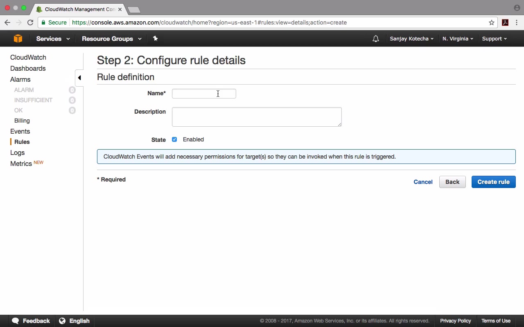Select the ALARM state filter
Viewport: 524px width, 327px height.
[24, 90]
